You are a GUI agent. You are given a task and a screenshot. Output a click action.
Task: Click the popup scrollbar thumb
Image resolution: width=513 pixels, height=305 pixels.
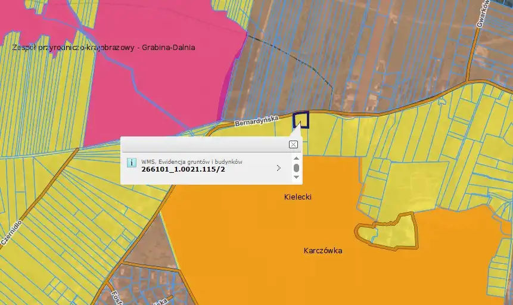click(296, 168)
